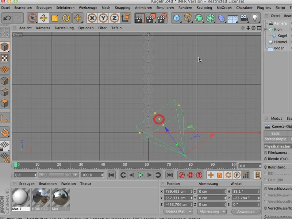The image size is (292, 219).
Task: Click the play forward button
Action: pyautogui.click(x=141, y=175)
